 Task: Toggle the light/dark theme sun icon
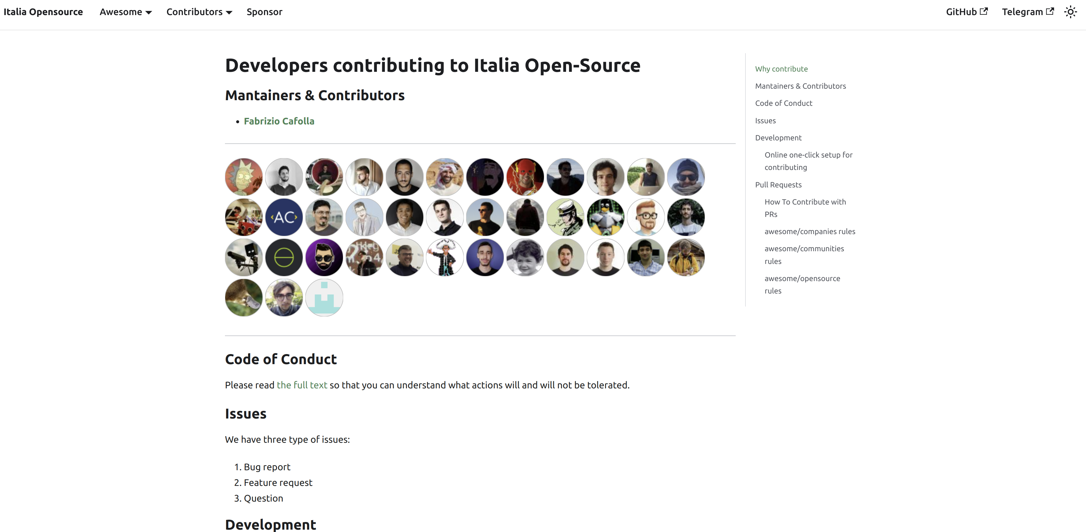pyautogui.click(x=1070, y=12)
